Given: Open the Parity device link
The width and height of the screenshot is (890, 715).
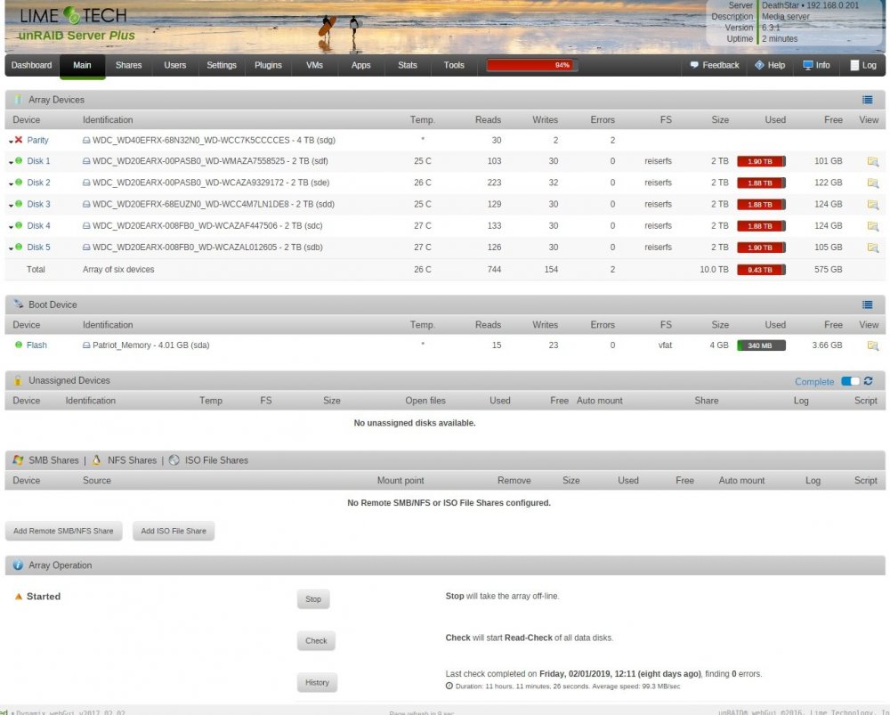Looking at the screenshot, I should point(37,141).
